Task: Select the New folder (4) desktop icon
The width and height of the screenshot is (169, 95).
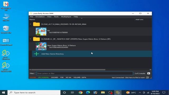Action: pos(6,6)
